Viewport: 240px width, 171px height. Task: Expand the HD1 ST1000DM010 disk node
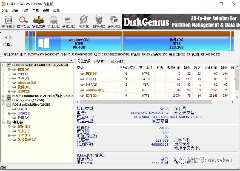pos(4,96)
